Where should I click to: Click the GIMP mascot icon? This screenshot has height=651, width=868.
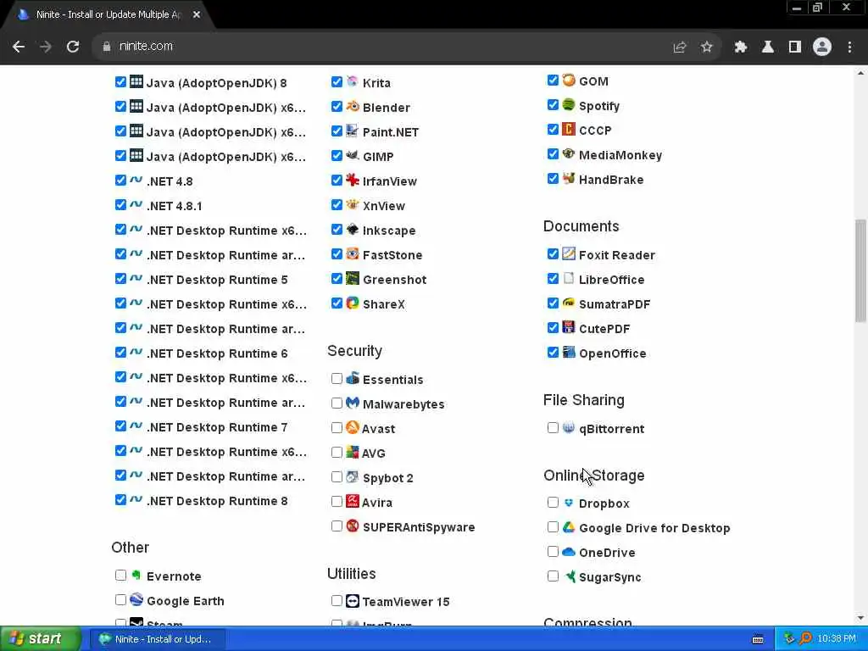(352, 155)
